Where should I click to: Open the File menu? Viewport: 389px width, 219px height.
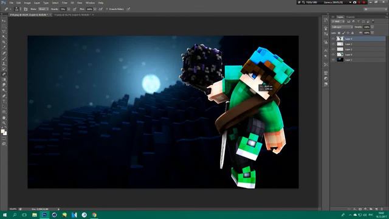pos(11,2)
